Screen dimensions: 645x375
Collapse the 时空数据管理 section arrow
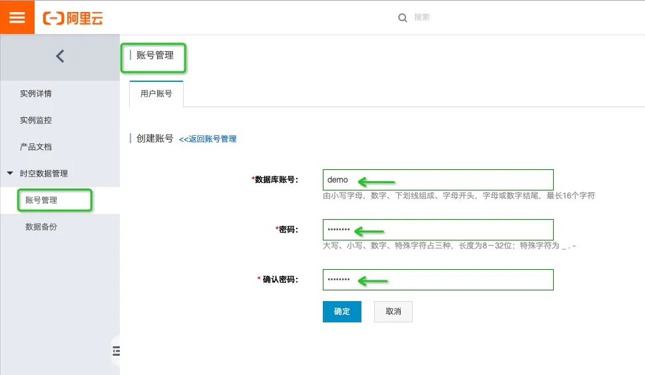10,173
